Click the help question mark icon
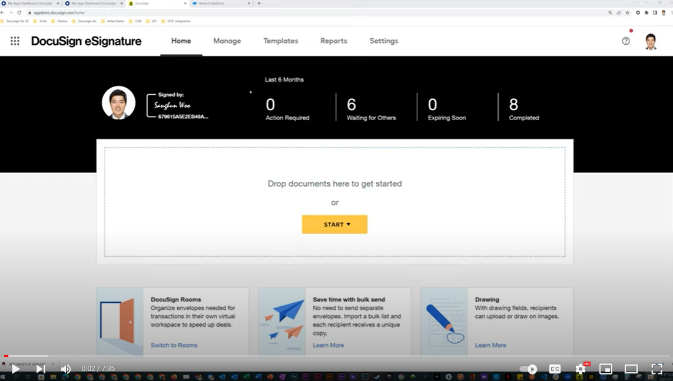This screenshot has height=381, width=673. point(626,41)
